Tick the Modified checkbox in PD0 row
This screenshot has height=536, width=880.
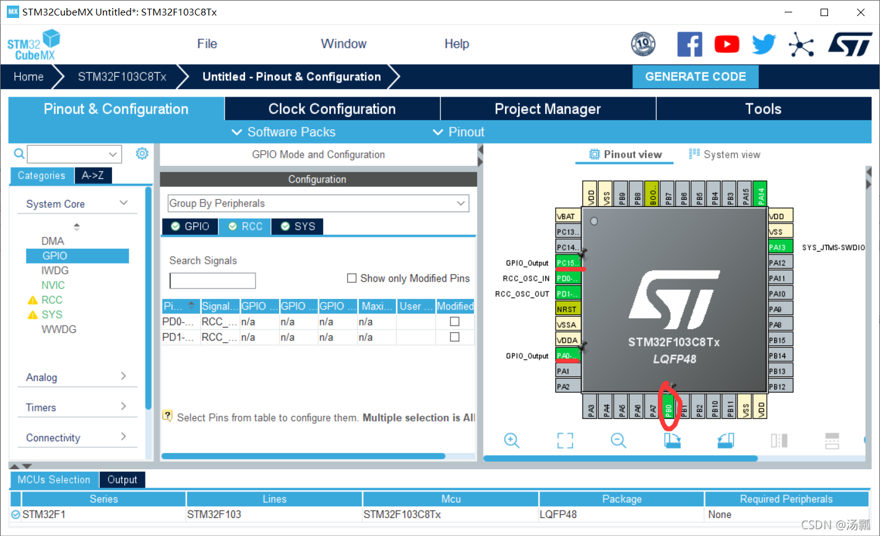point(455,321)
